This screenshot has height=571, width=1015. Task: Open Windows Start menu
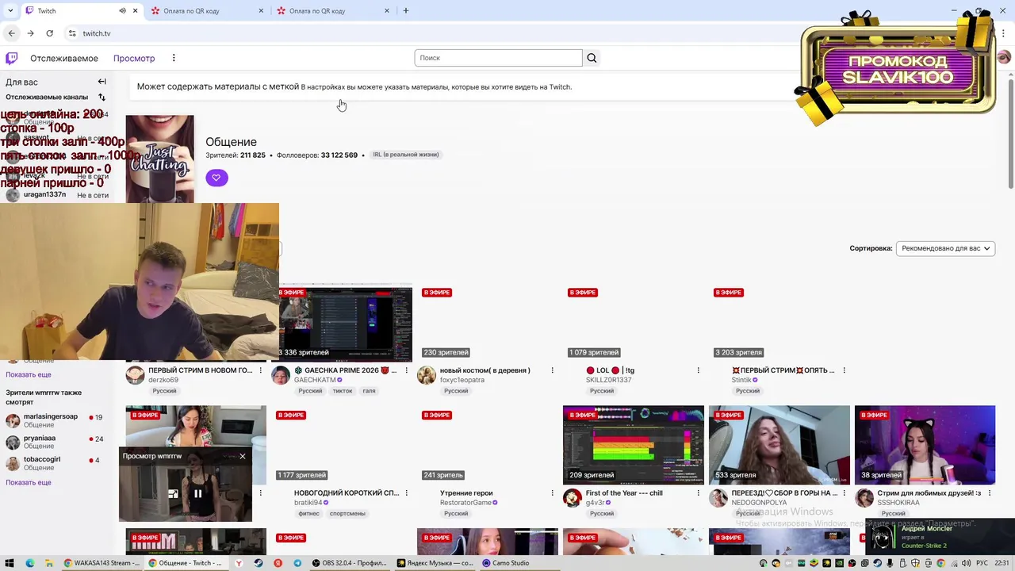click(10, 563)
